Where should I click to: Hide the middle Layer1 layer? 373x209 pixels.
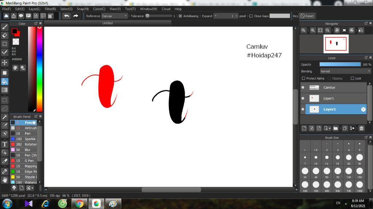click(x=303, y=98)
